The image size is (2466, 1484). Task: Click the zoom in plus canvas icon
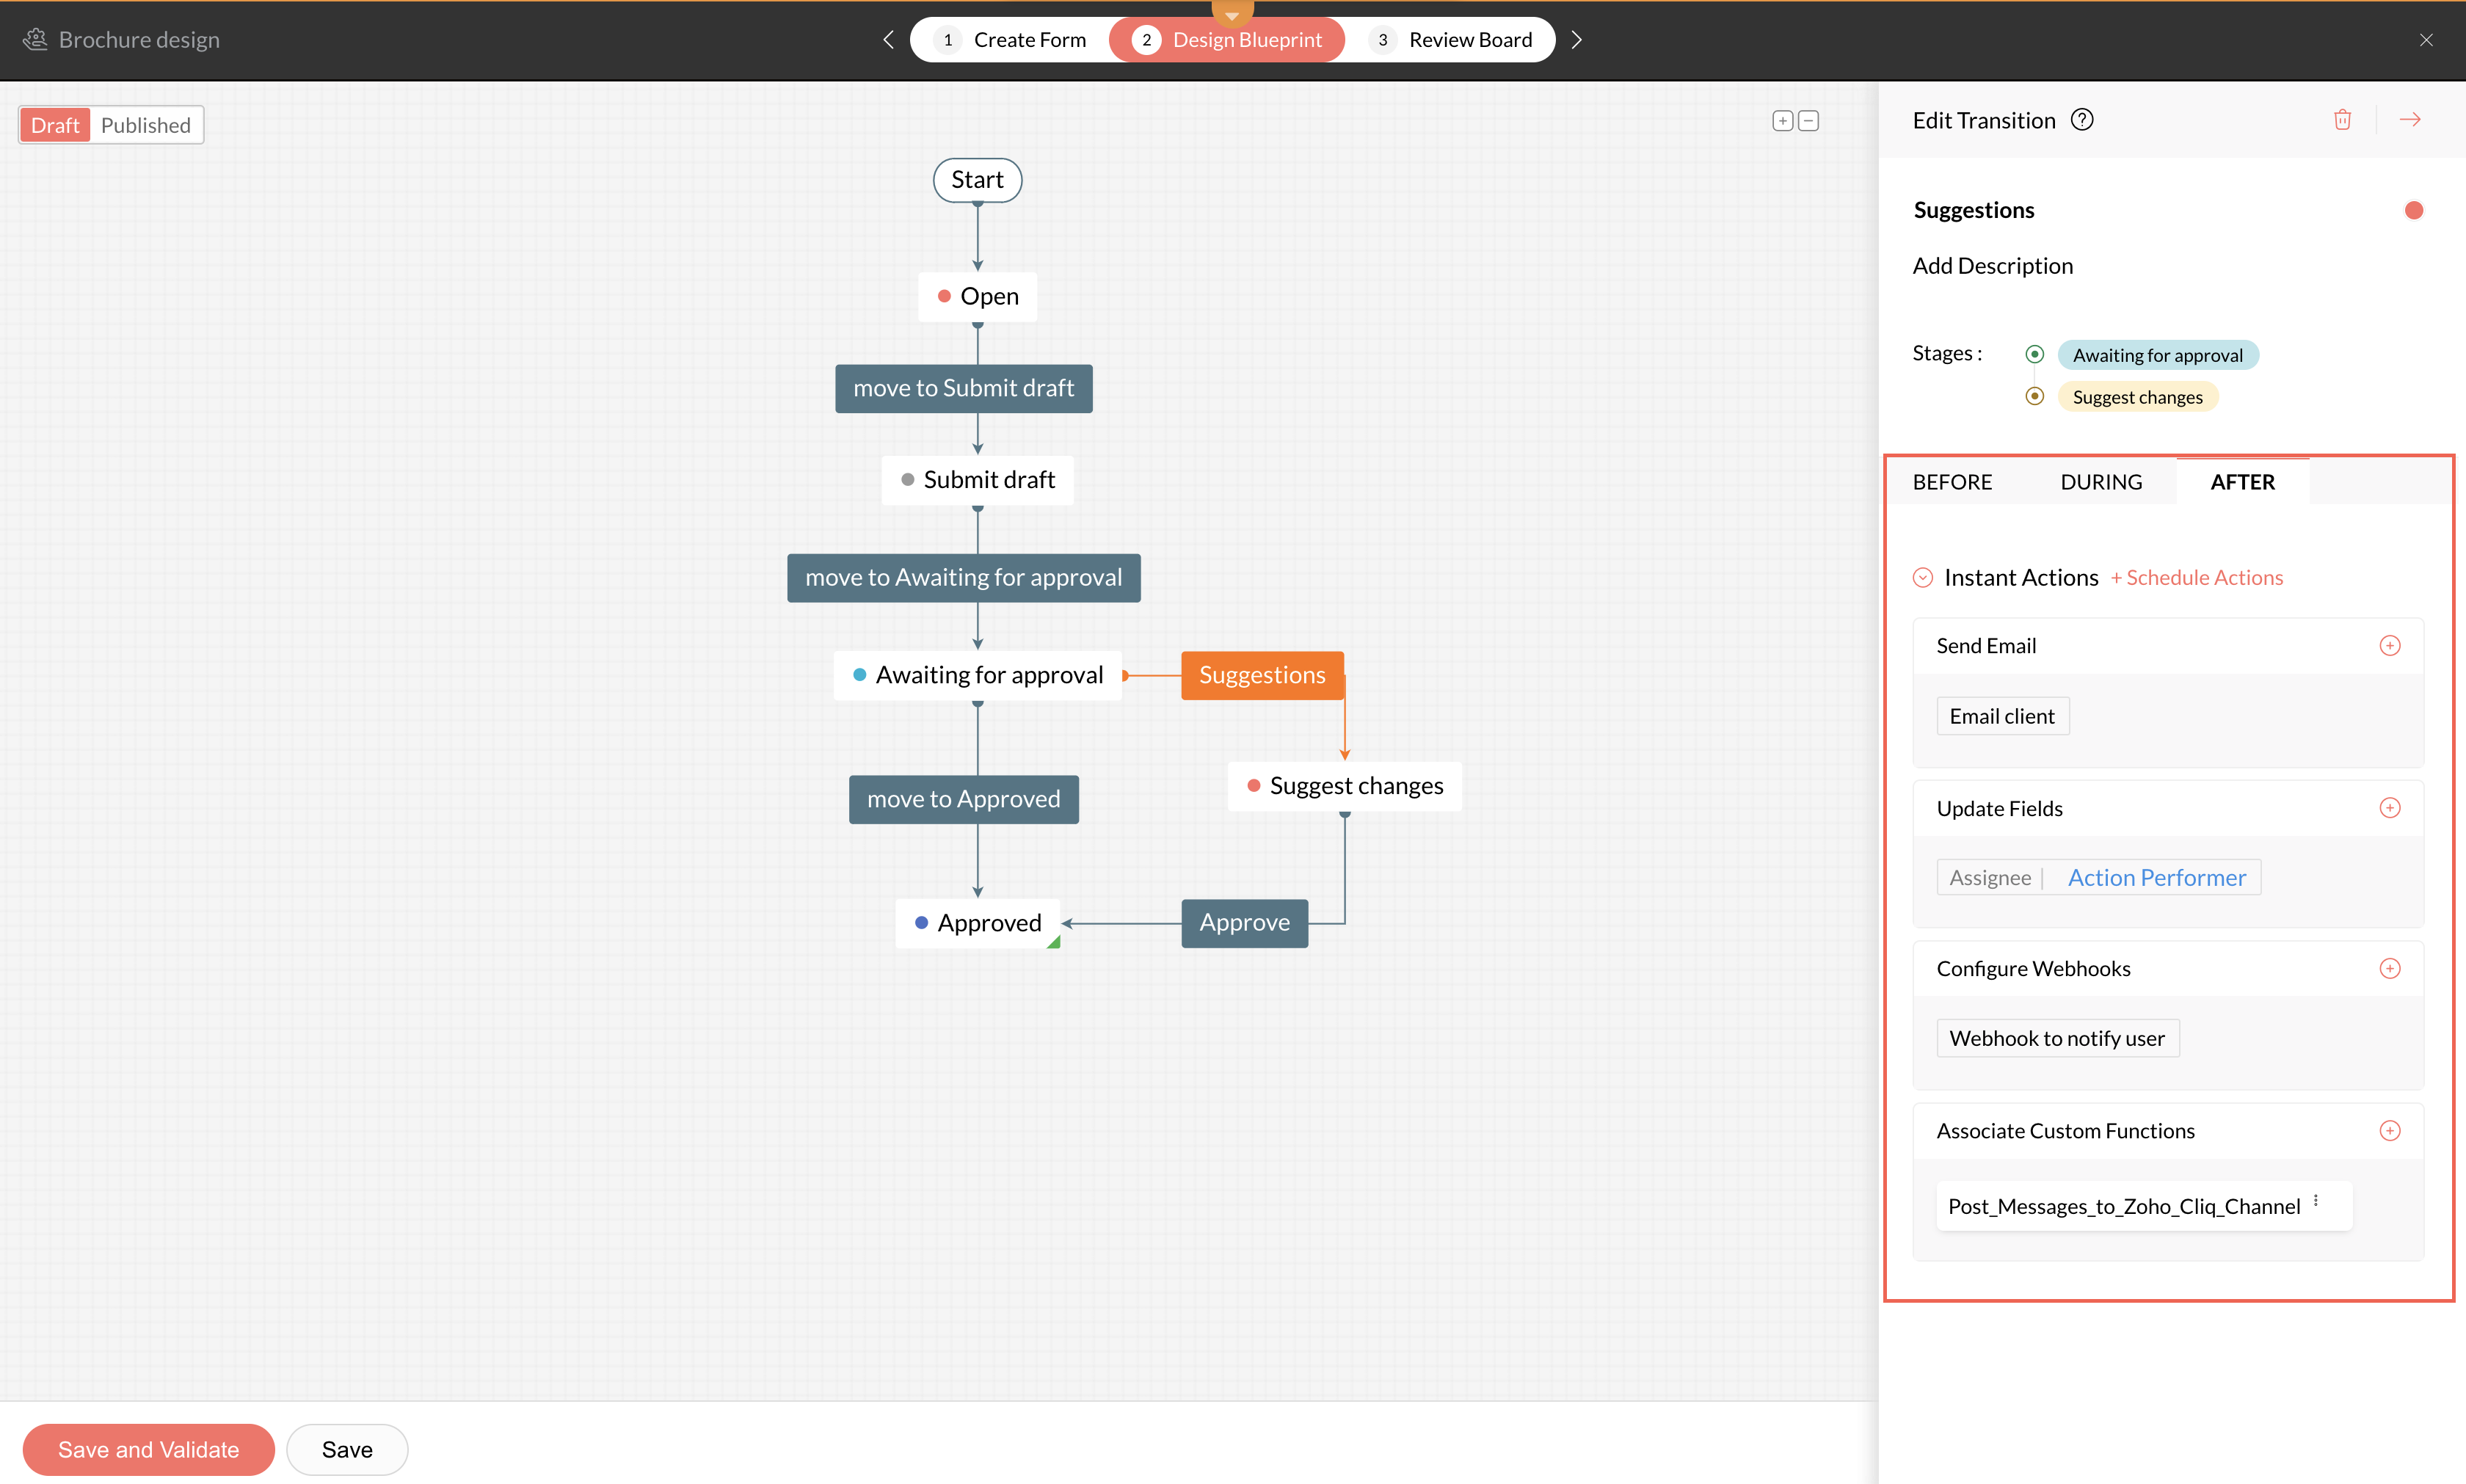tap(1782, 121)
